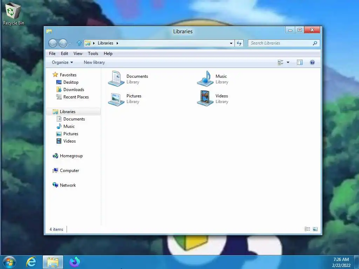Minimize the Libraries window
Image resolution: width=359 pixels, height=269 pixels.
(290, 30)
